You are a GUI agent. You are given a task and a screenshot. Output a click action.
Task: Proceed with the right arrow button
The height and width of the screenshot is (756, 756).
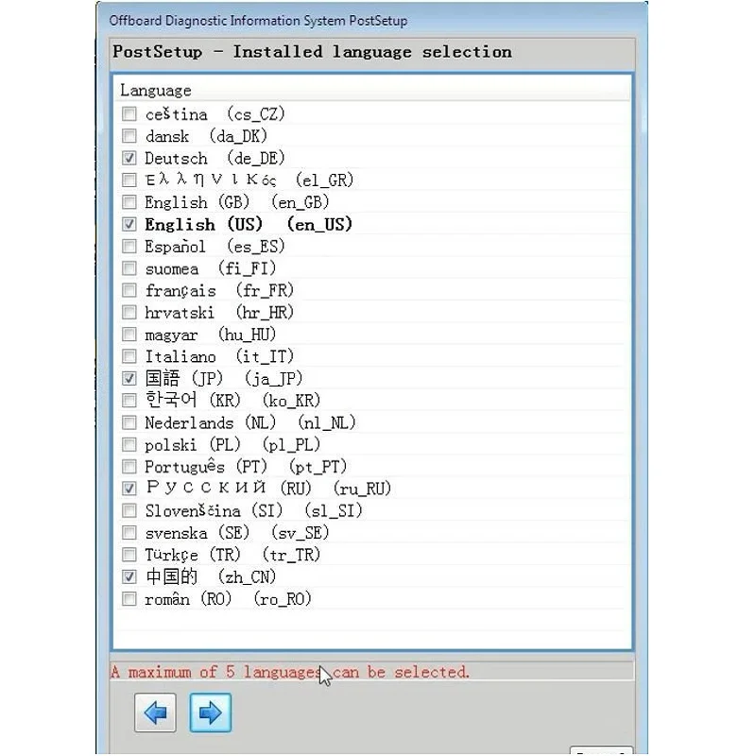tap(210, 713)
